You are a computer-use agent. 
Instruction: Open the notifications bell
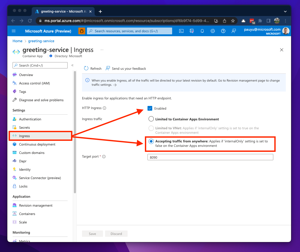[202, 31]
